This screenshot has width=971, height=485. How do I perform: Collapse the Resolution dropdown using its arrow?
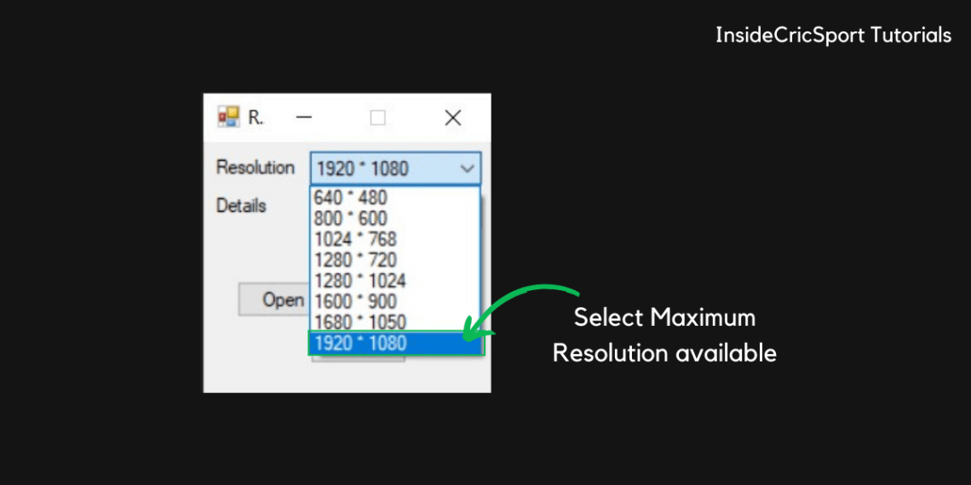click(468, 168)
